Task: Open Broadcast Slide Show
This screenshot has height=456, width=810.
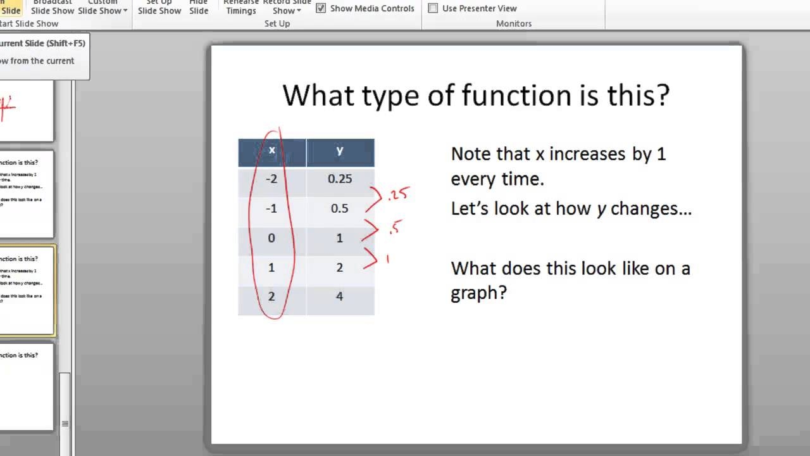Action: (52, 8)
